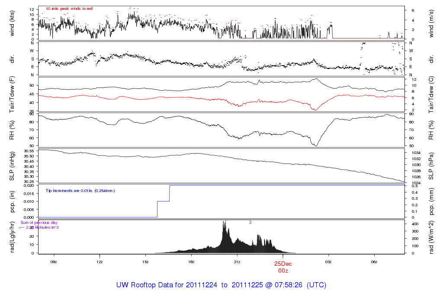Select the 12z time axis tick label
The height and width of the screenshot is (302, 443).
coord(100,261)
